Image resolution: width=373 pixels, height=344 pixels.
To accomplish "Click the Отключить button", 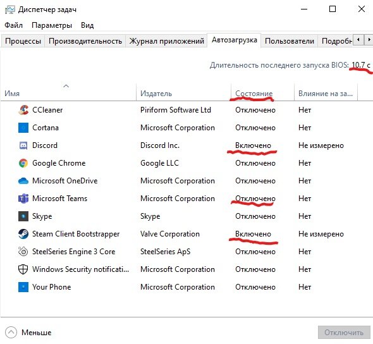I will pyautogui.click(x=344, y=333).
